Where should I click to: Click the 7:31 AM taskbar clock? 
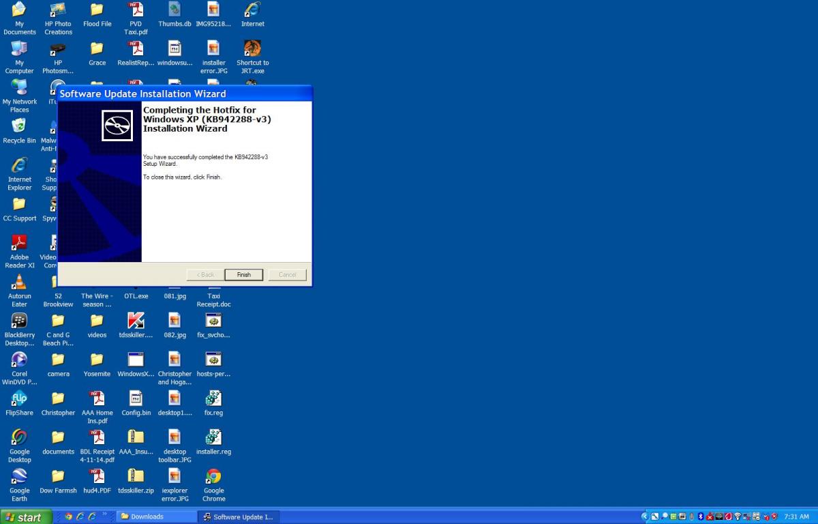pyautogui.click(x=797, y=516)
